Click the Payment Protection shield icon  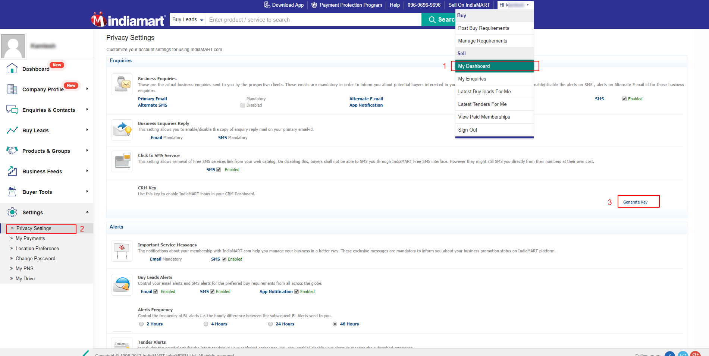pyautogui.click(x=314, y=5)
